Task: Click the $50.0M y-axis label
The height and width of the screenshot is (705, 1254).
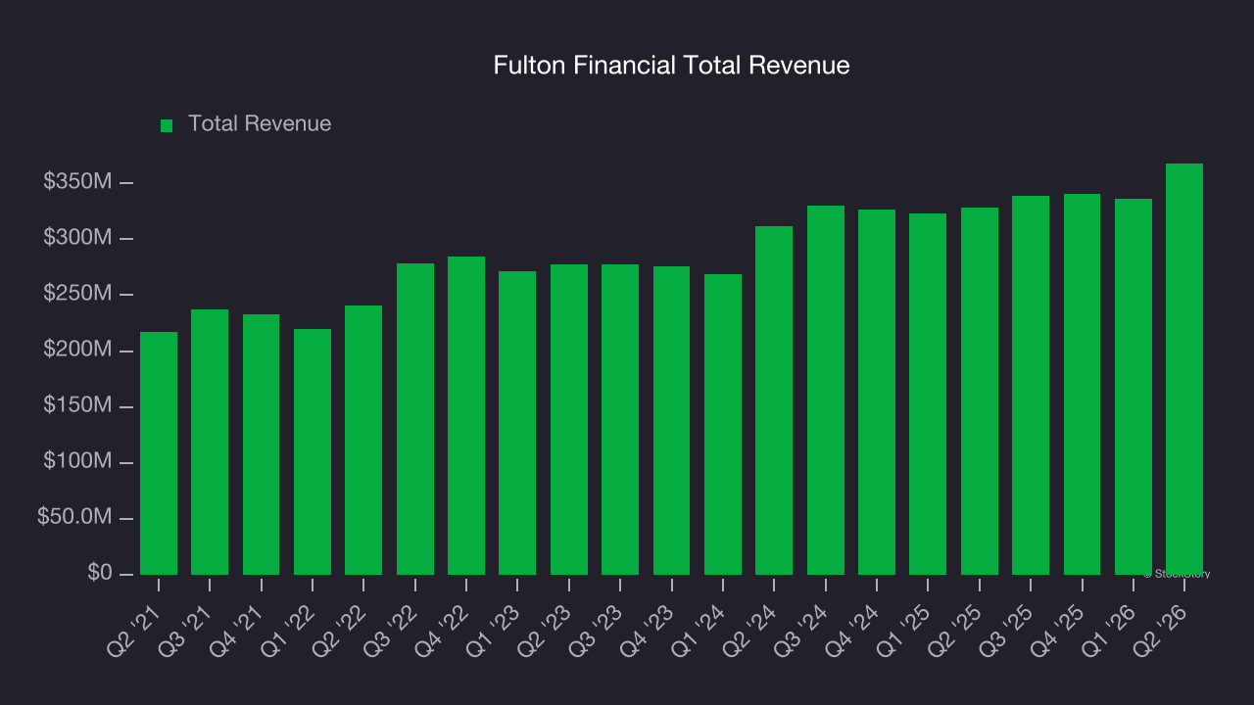Action: (74, 517)
